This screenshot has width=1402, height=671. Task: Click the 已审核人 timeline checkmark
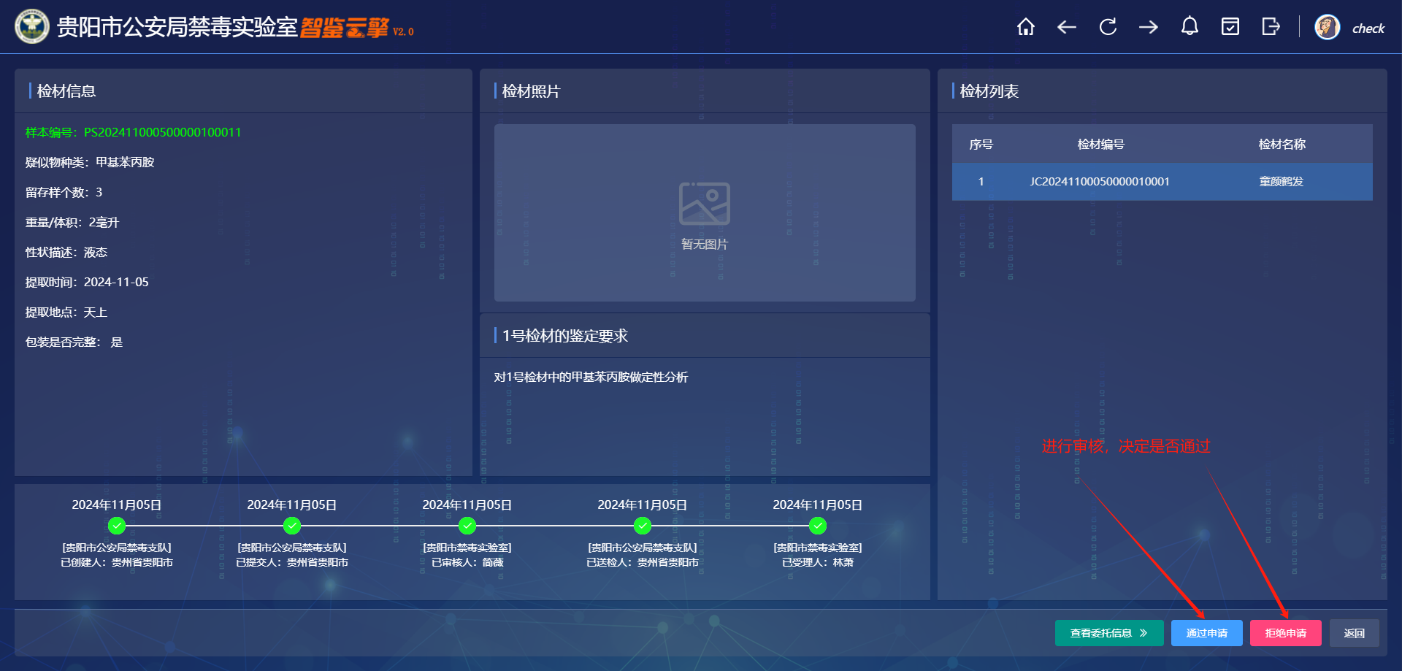pos(467,526)
